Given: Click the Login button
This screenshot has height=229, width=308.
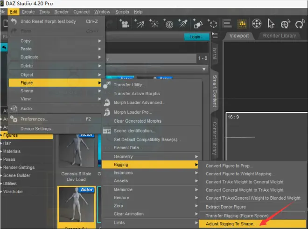Looking at the screenshot, I should 196,37.
